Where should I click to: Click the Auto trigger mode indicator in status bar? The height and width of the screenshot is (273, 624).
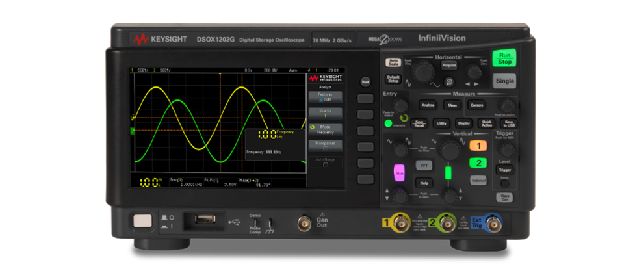click(293, 70)
